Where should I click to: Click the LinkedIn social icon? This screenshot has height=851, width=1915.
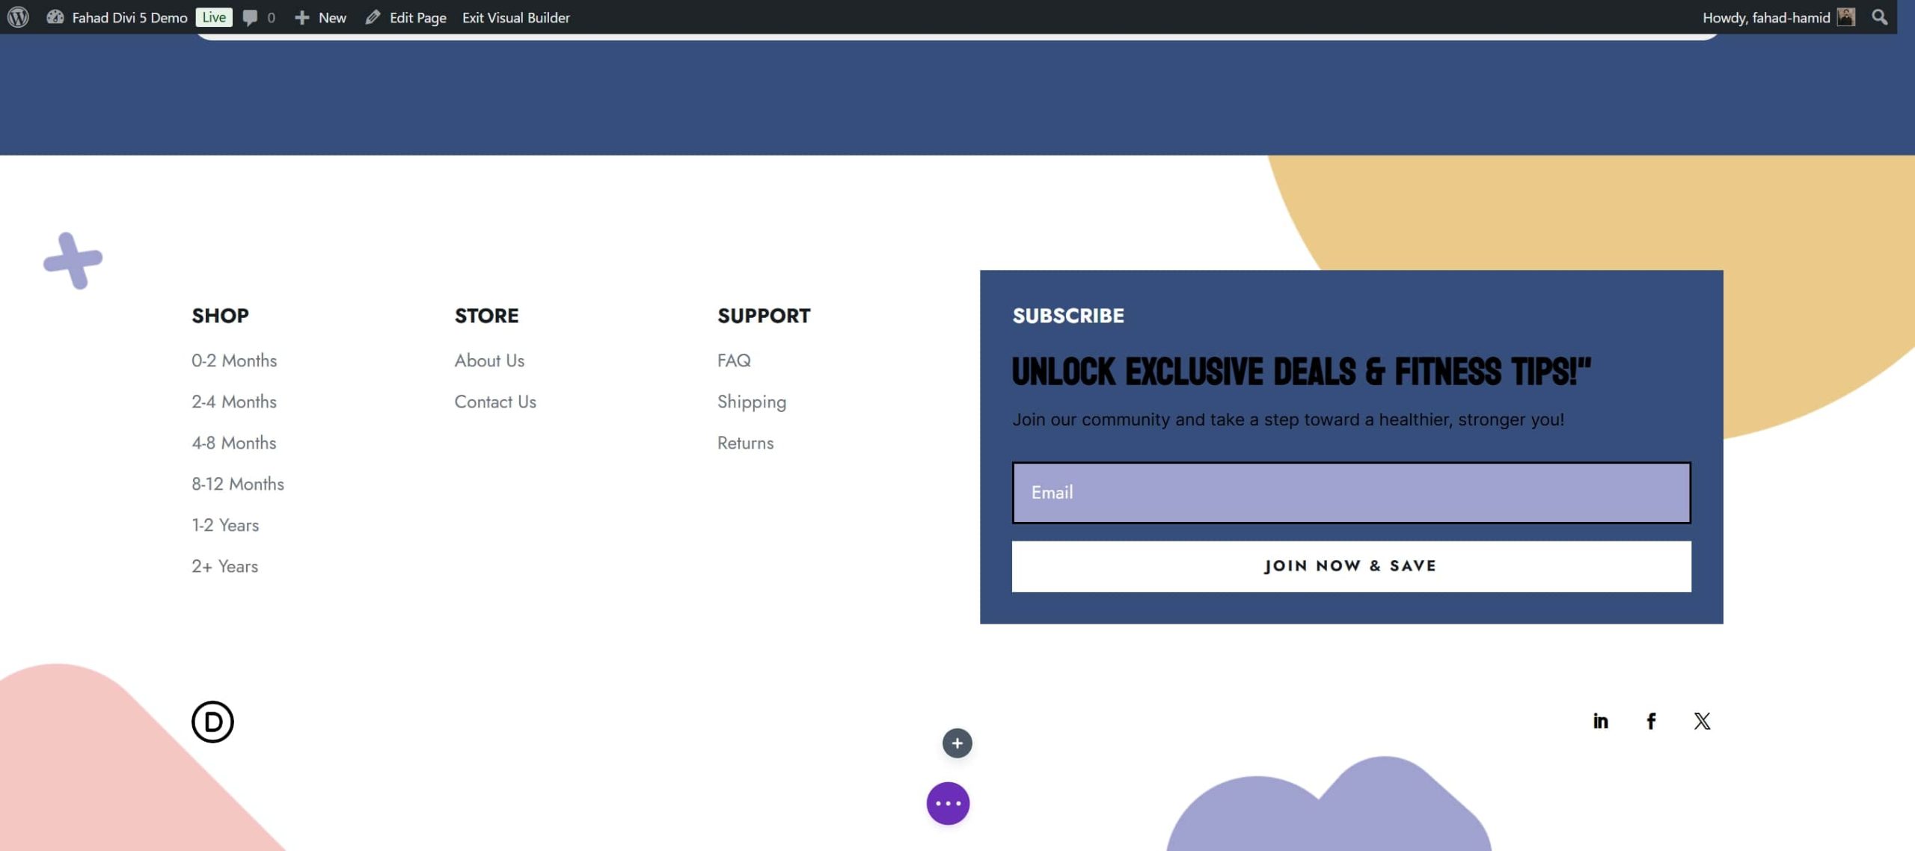coord(1601,720)
